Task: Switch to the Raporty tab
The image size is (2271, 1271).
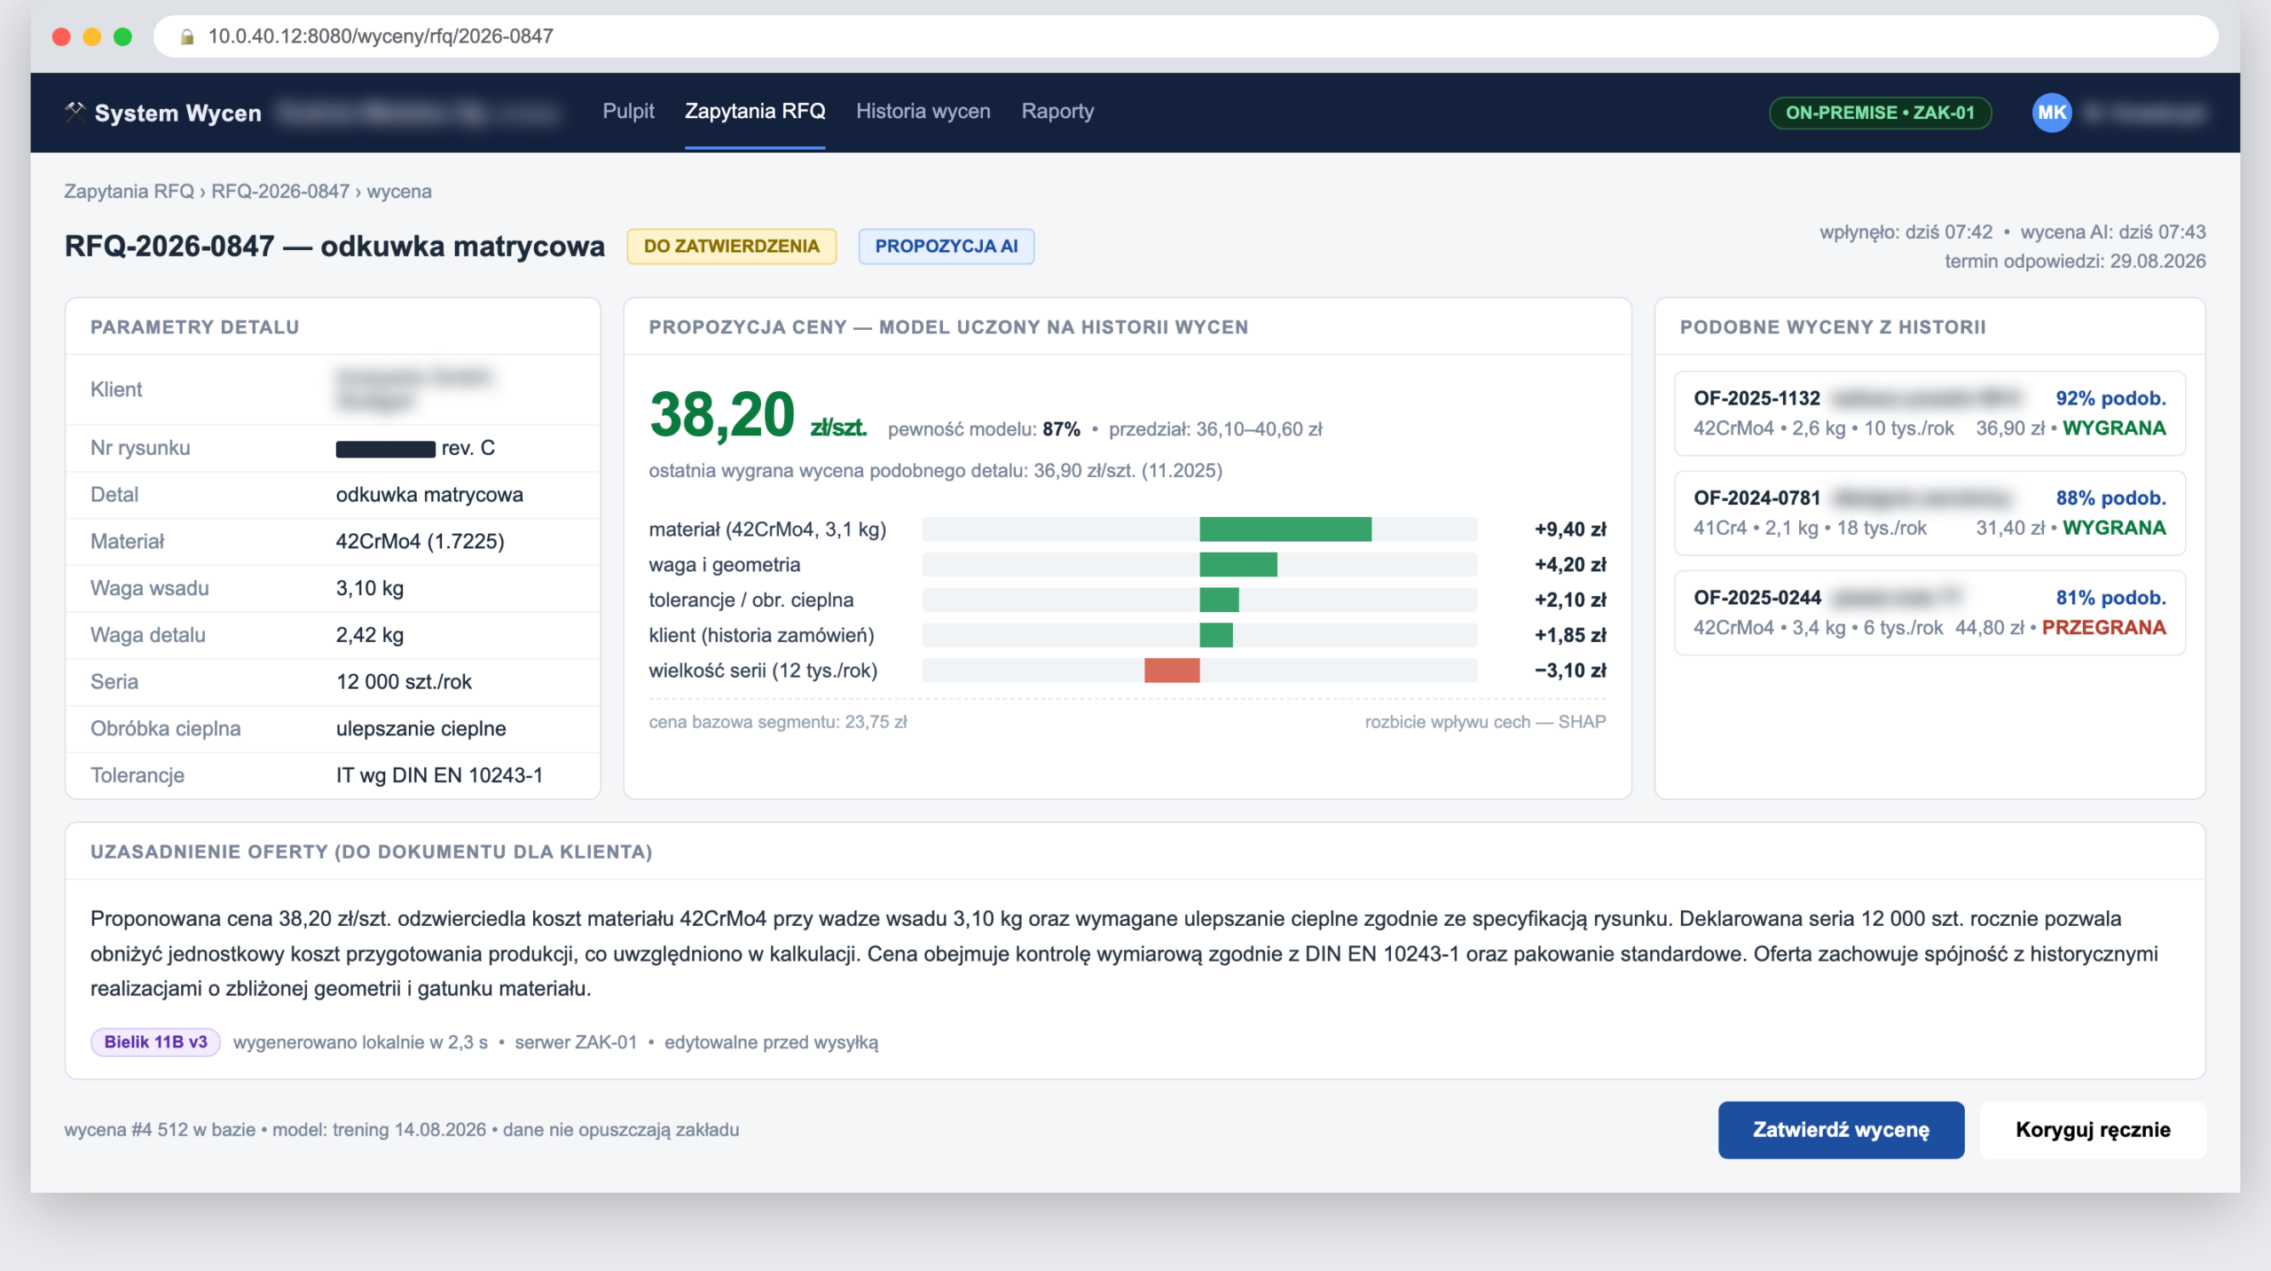Action: click(x=1057, y=111)
